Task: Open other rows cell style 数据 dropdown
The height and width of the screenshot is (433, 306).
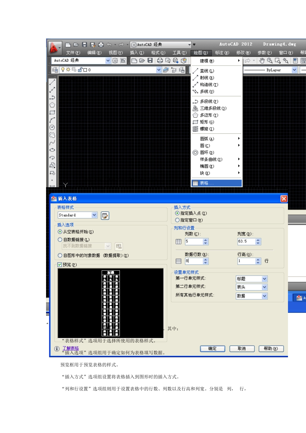Action: [264, 296]
